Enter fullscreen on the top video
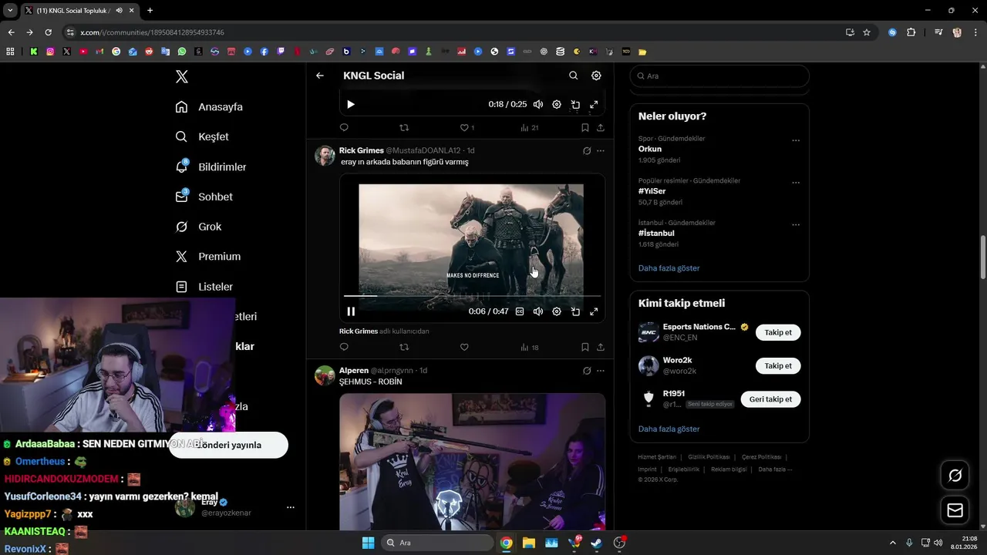 coord(594,104)
